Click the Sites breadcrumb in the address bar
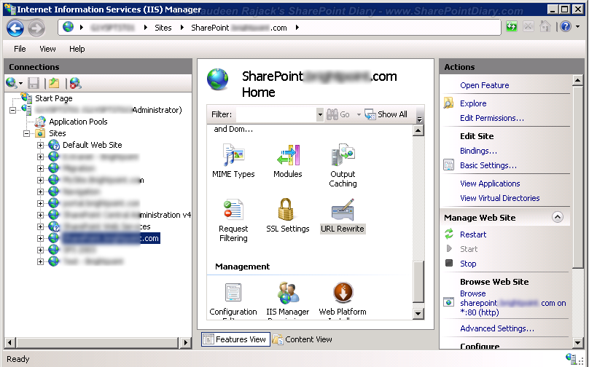Screen dimensions: 589x367 click(x=163, y=28)
